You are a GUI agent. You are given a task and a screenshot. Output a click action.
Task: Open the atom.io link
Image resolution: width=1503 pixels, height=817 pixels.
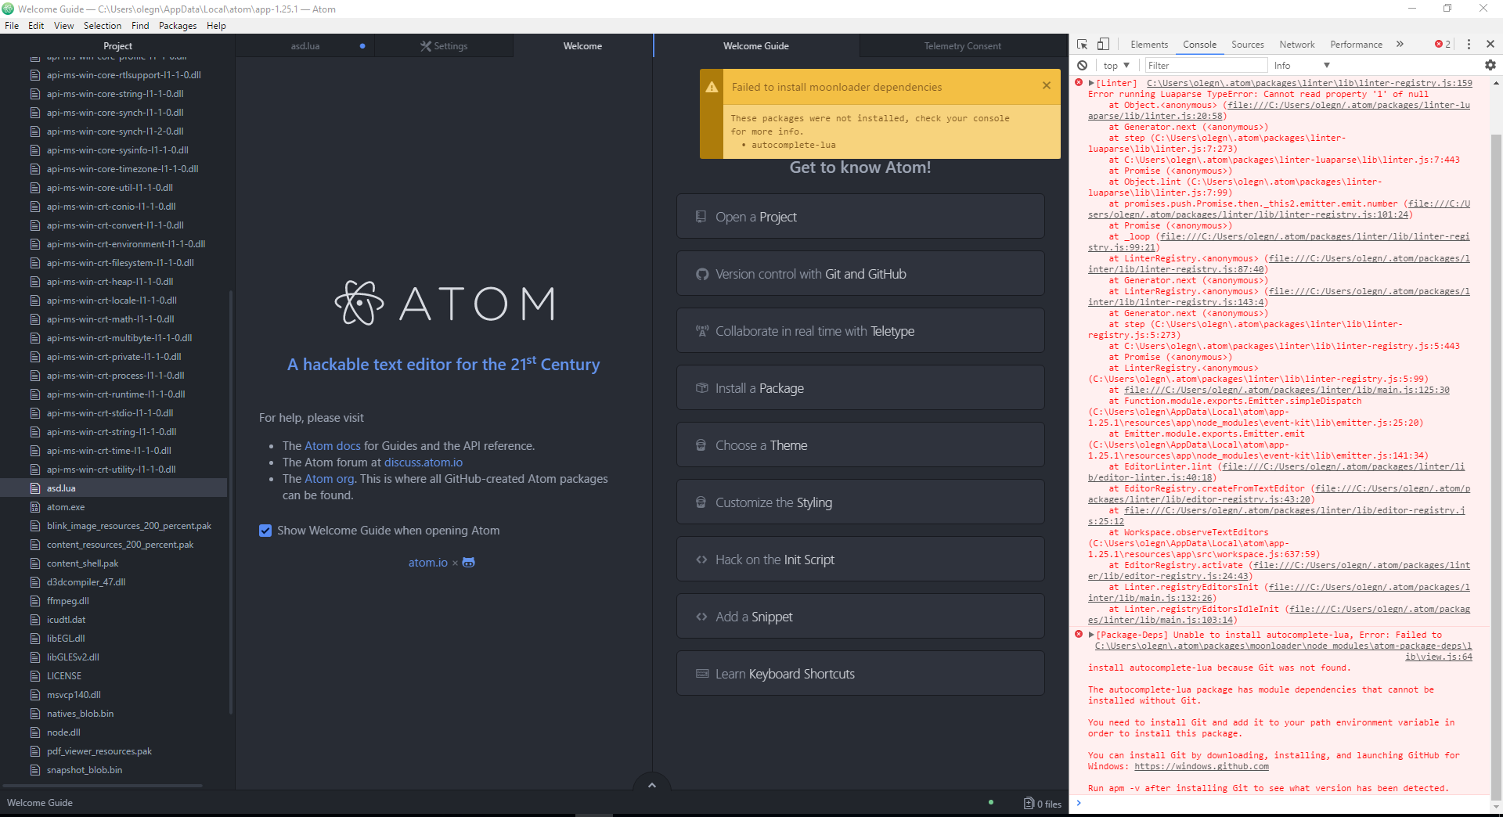click(x=427, y=563)
